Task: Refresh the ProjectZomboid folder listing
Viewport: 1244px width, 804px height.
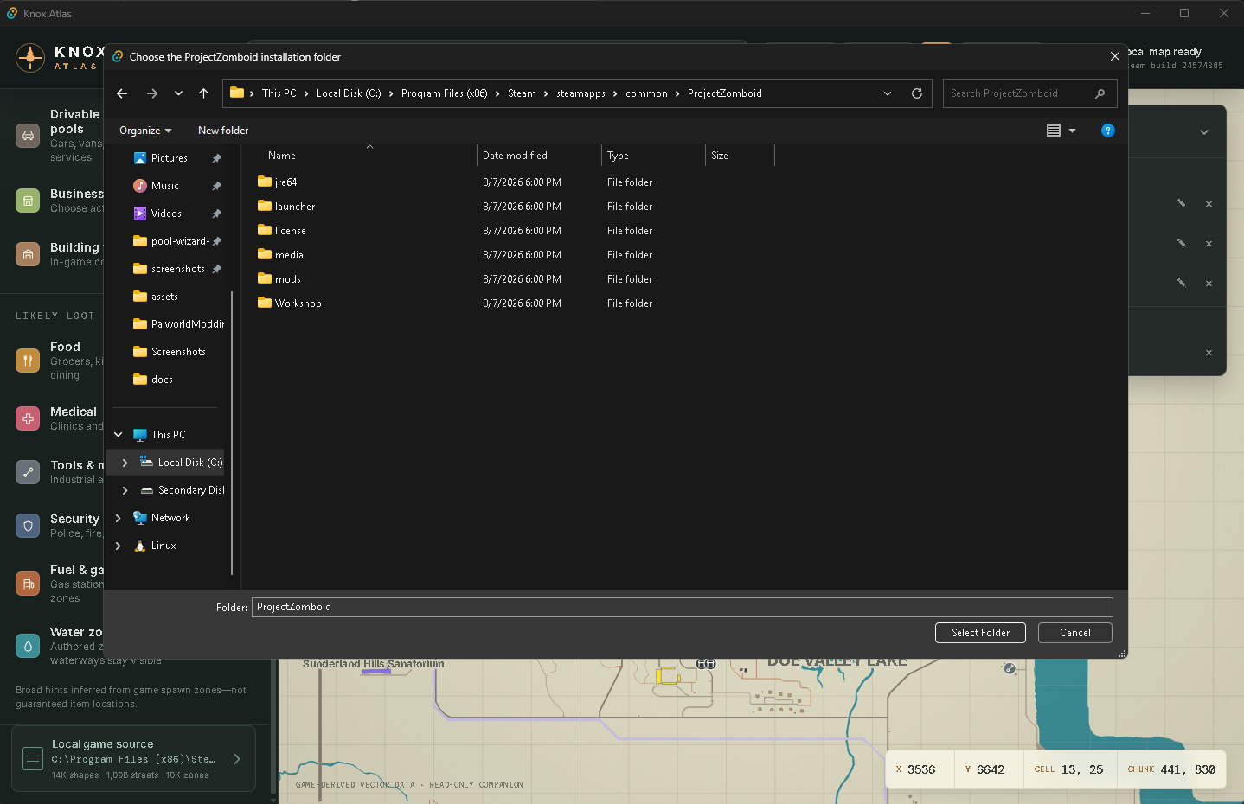Action: (x=917, y=93)
